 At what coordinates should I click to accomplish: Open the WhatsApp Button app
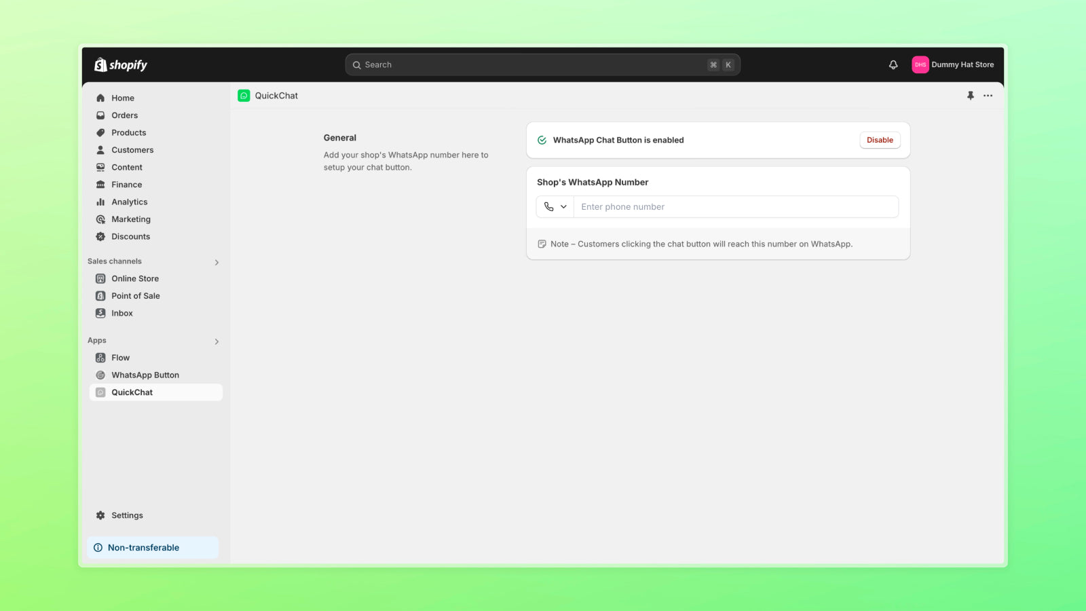point(145,375)
